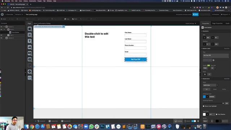This screenshot has width=231, height=130.
Task: Collapse Section 1 in contents tree
Action: (4, 27)
